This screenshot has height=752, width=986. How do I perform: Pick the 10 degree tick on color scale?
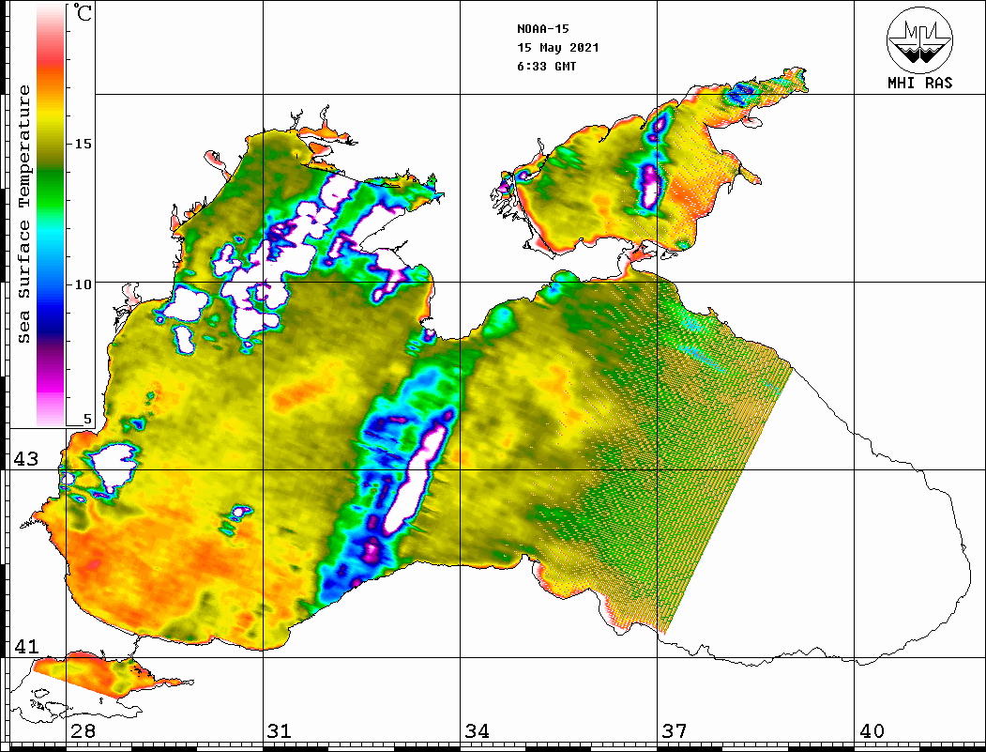point(83,284)
